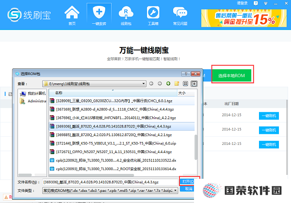Sort files by 大小 column header
291x203 pixels.
point(186,93)
